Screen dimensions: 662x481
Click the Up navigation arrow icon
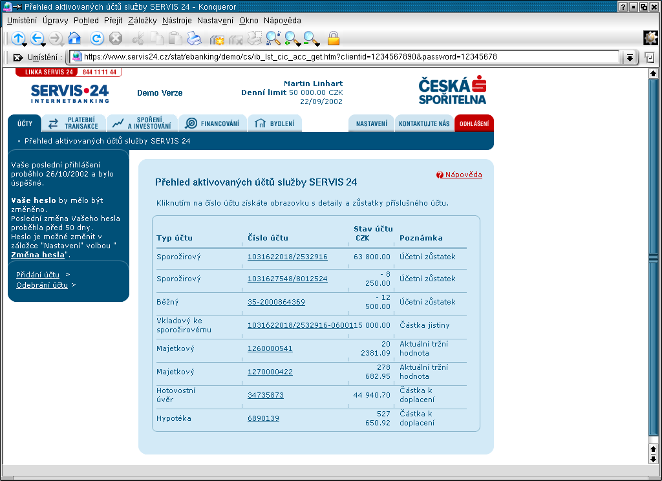pos(17,38)
